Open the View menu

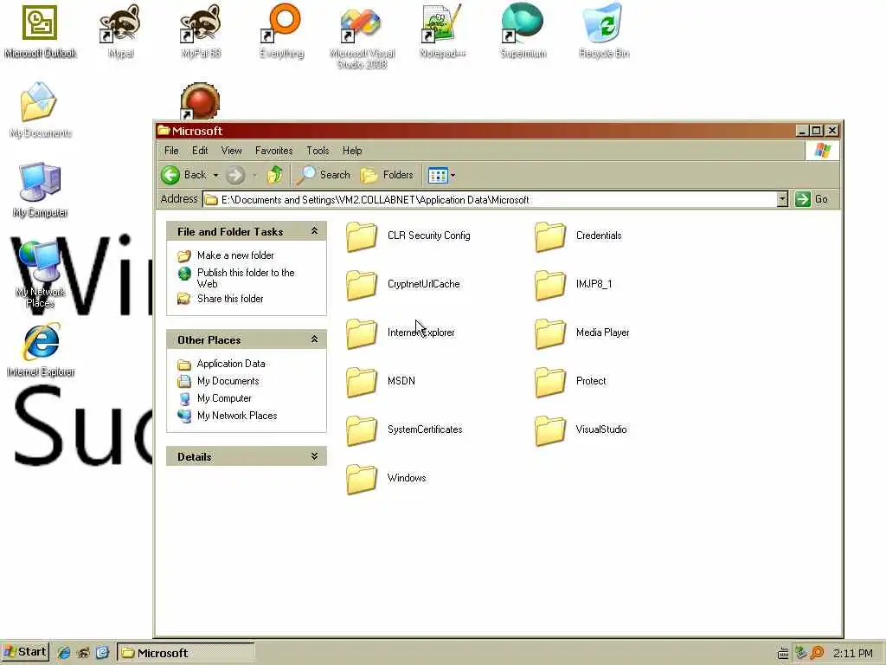click(x=231, y=151)
